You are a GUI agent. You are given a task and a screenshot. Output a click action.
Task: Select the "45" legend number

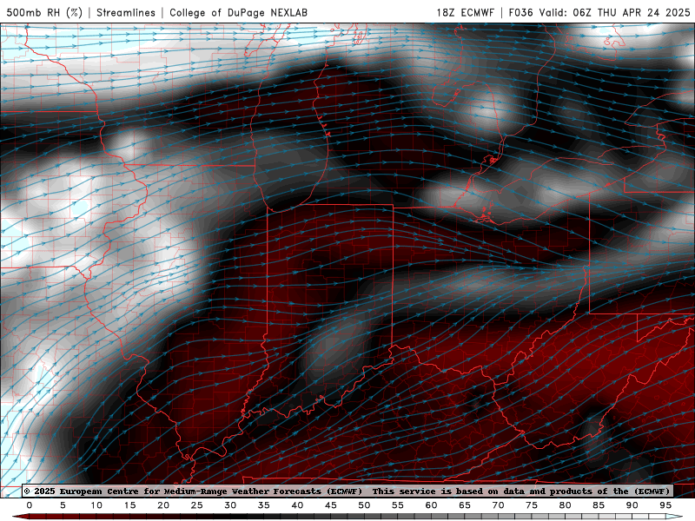pyautogui.click(x=331, y=505)
